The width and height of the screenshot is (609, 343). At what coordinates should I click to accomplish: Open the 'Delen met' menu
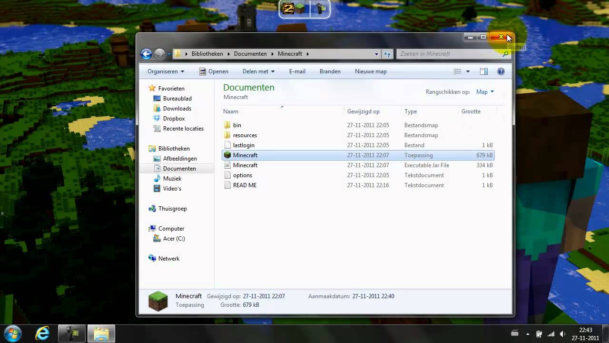pyautogui.click(x=258, y=71)
